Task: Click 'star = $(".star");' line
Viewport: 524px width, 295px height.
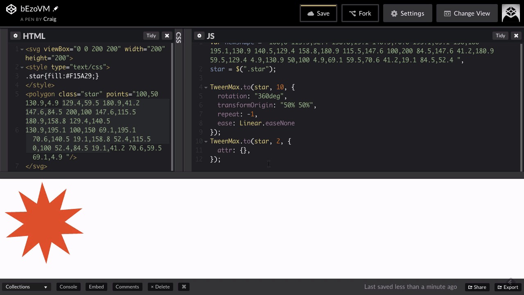Action: (243, 69)
